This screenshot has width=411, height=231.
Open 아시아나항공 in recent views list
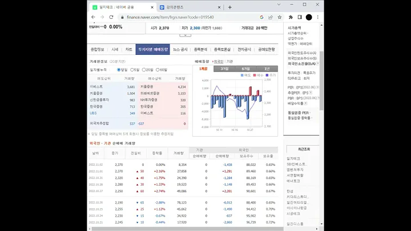(x=296, y=208)
